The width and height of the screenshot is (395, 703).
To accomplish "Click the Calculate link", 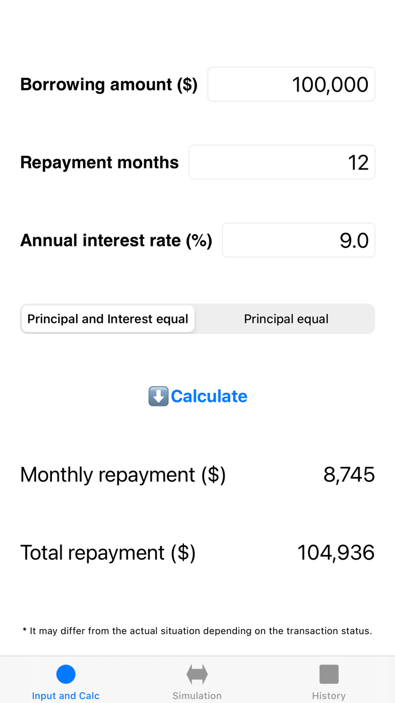I will [x=209, y=396].
